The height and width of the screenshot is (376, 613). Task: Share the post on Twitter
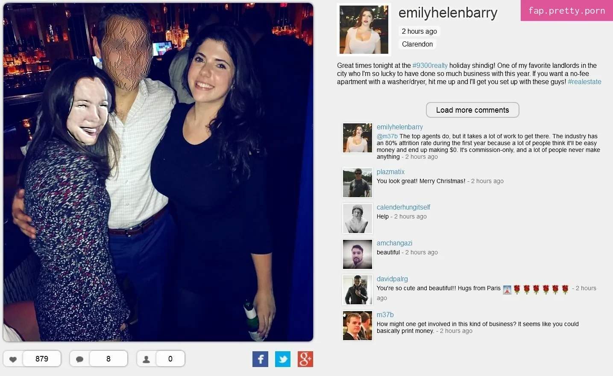pyautogui.click(x=283, y=359)
